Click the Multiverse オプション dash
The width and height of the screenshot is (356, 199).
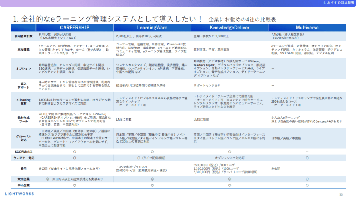click(273, 69)
